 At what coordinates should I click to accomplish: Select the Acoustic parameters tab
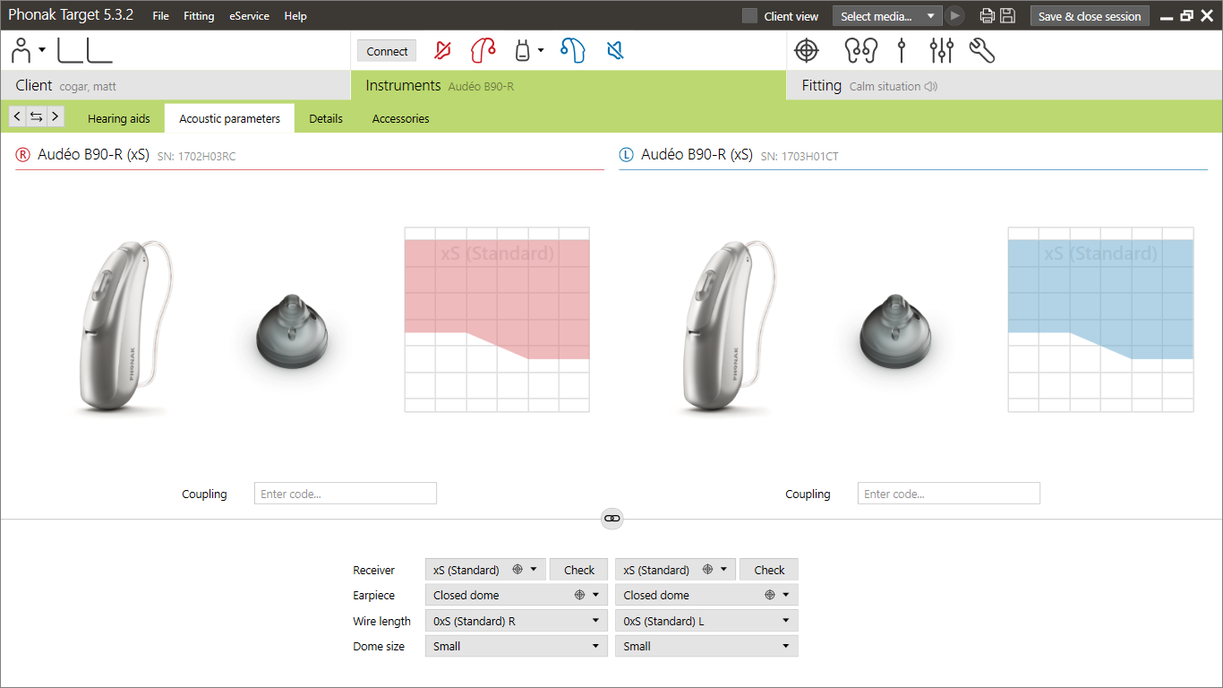[x=229, y=118]
